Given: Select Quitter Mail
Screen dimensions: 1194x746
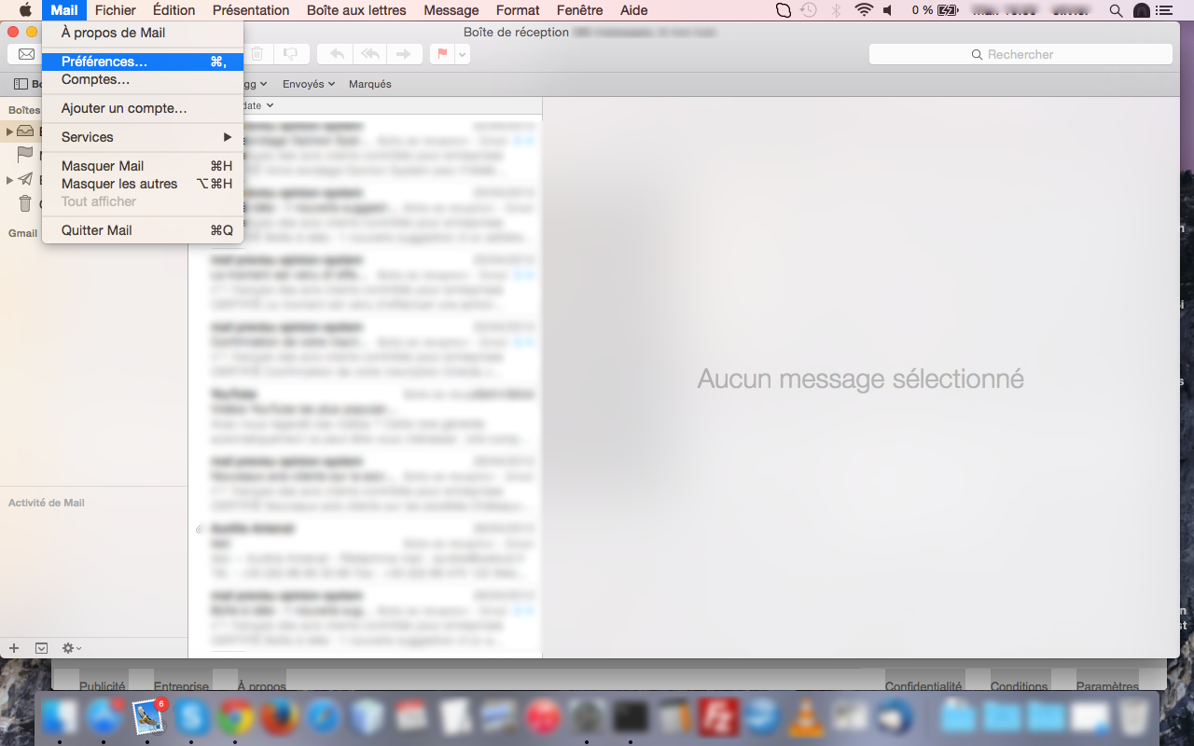Looking at the screenshot, I should coord(143,230).
